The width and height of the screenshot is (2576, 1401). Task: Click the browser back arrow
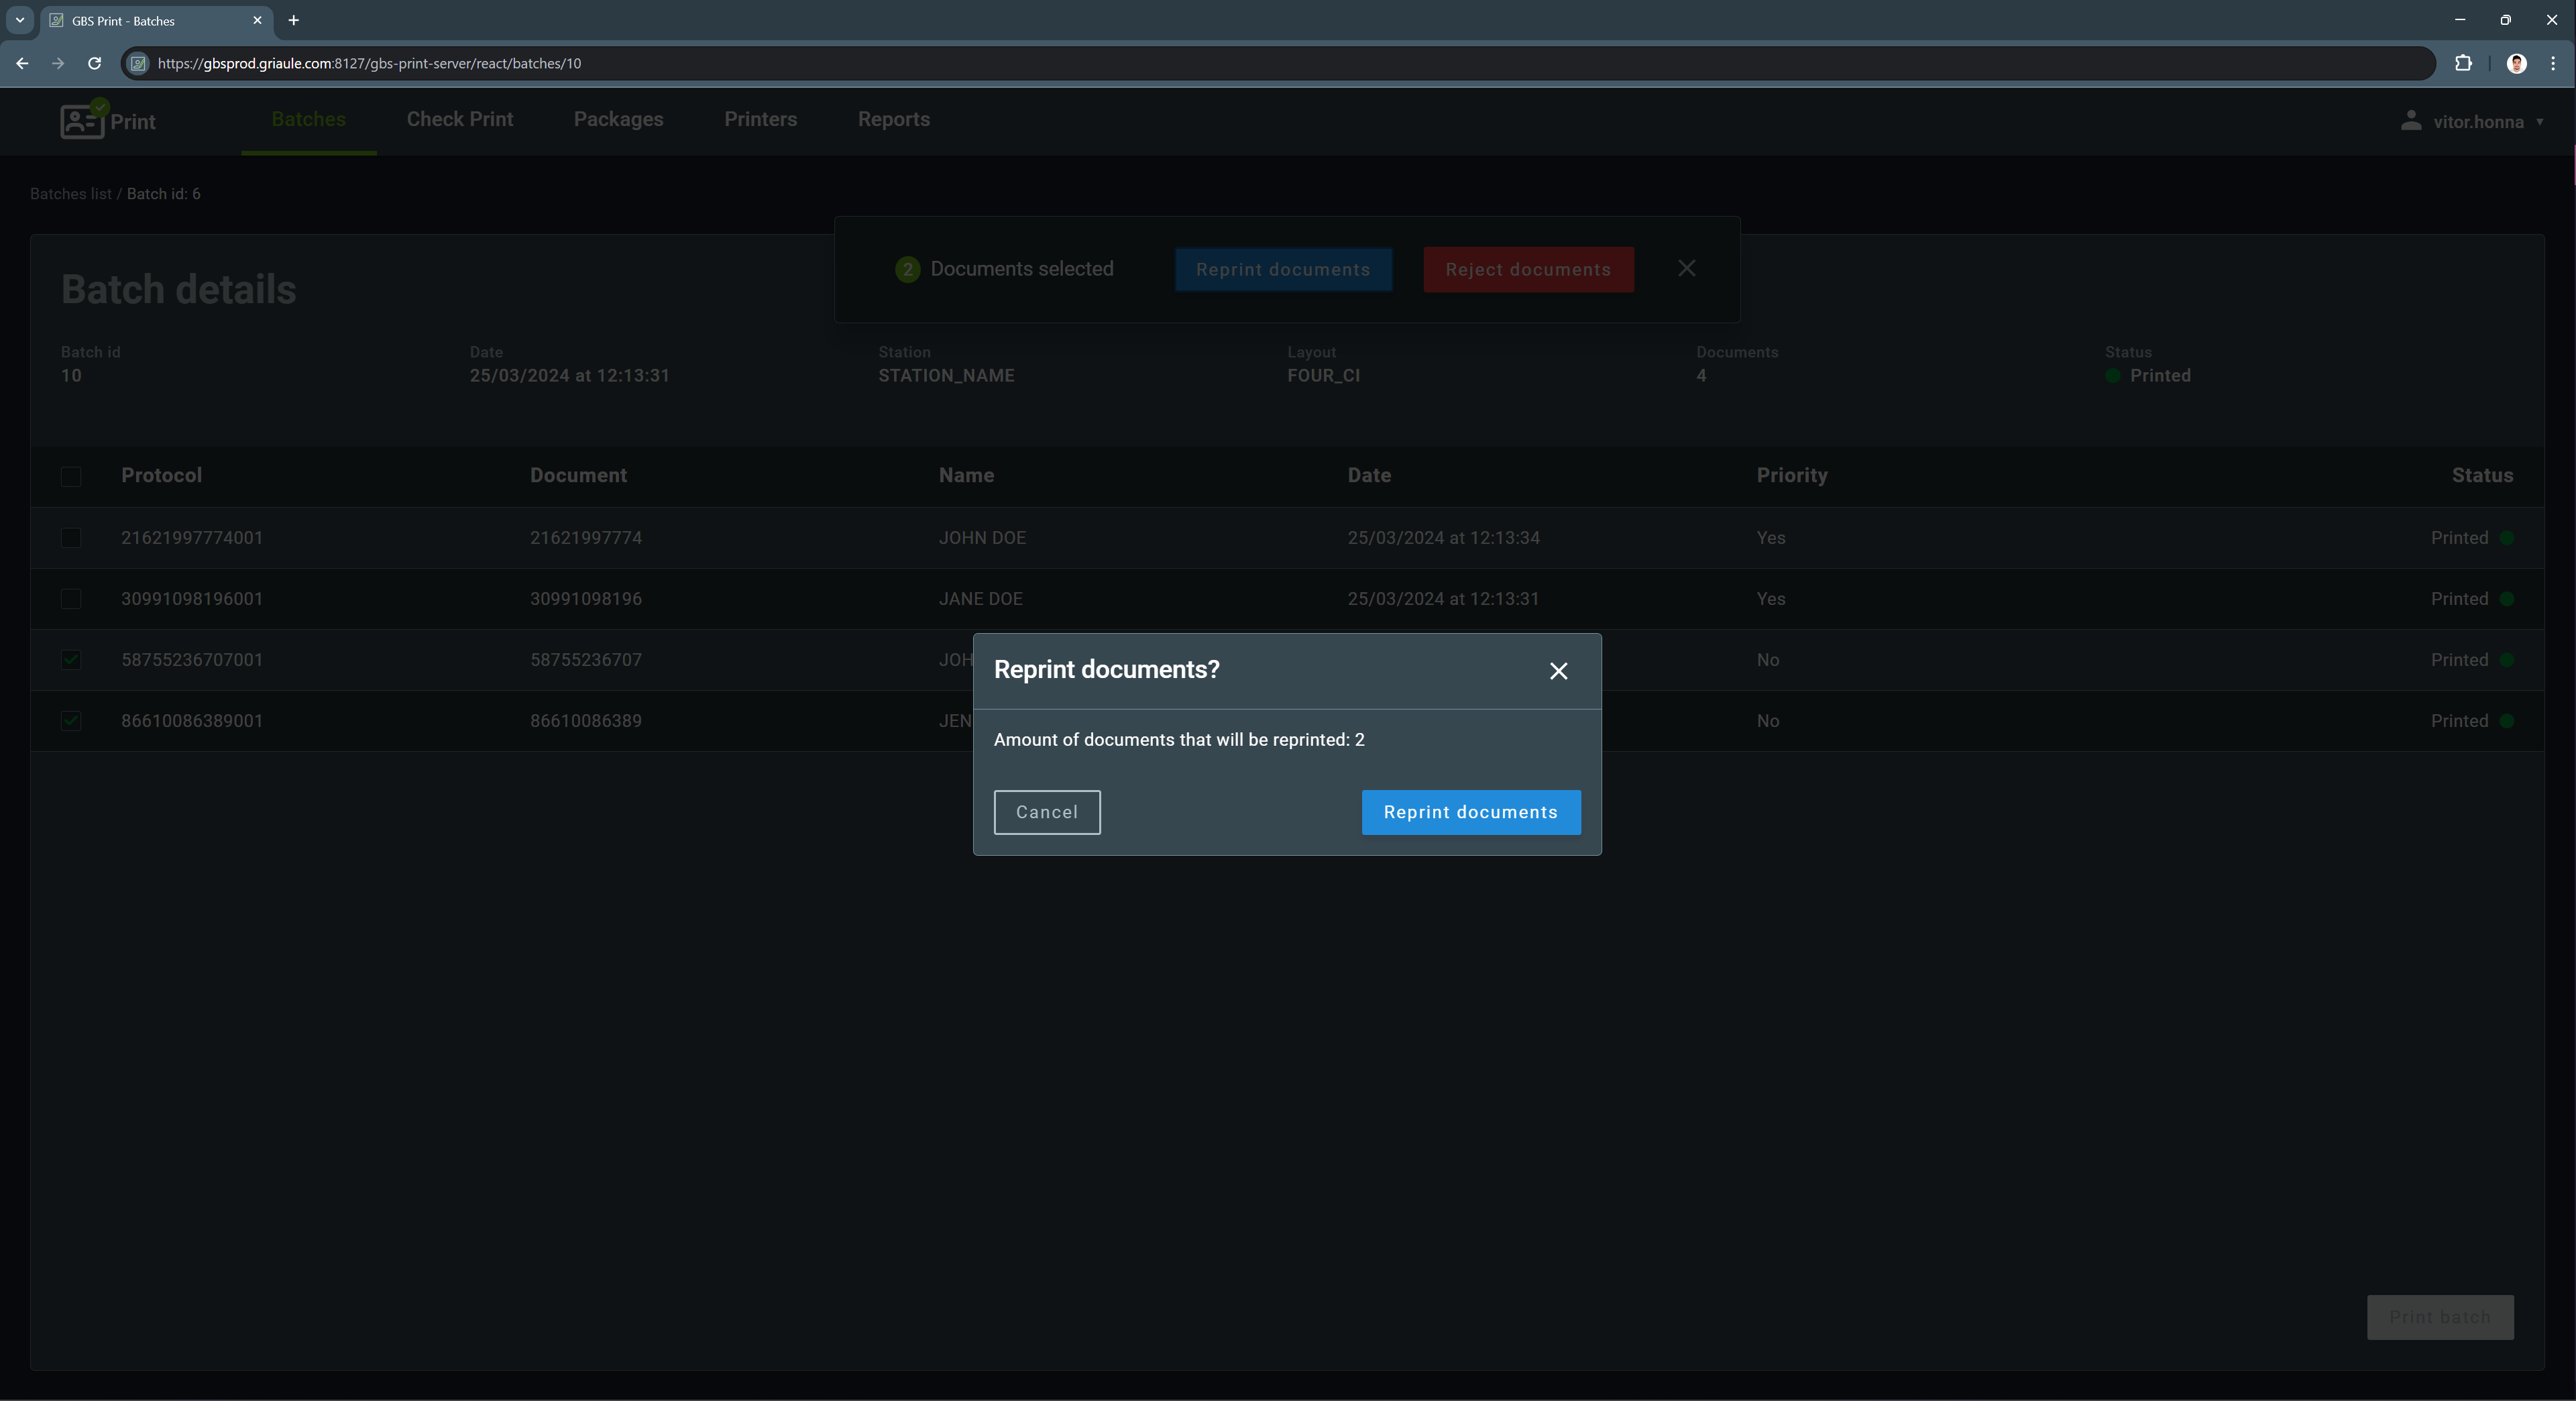coord(22,63)
